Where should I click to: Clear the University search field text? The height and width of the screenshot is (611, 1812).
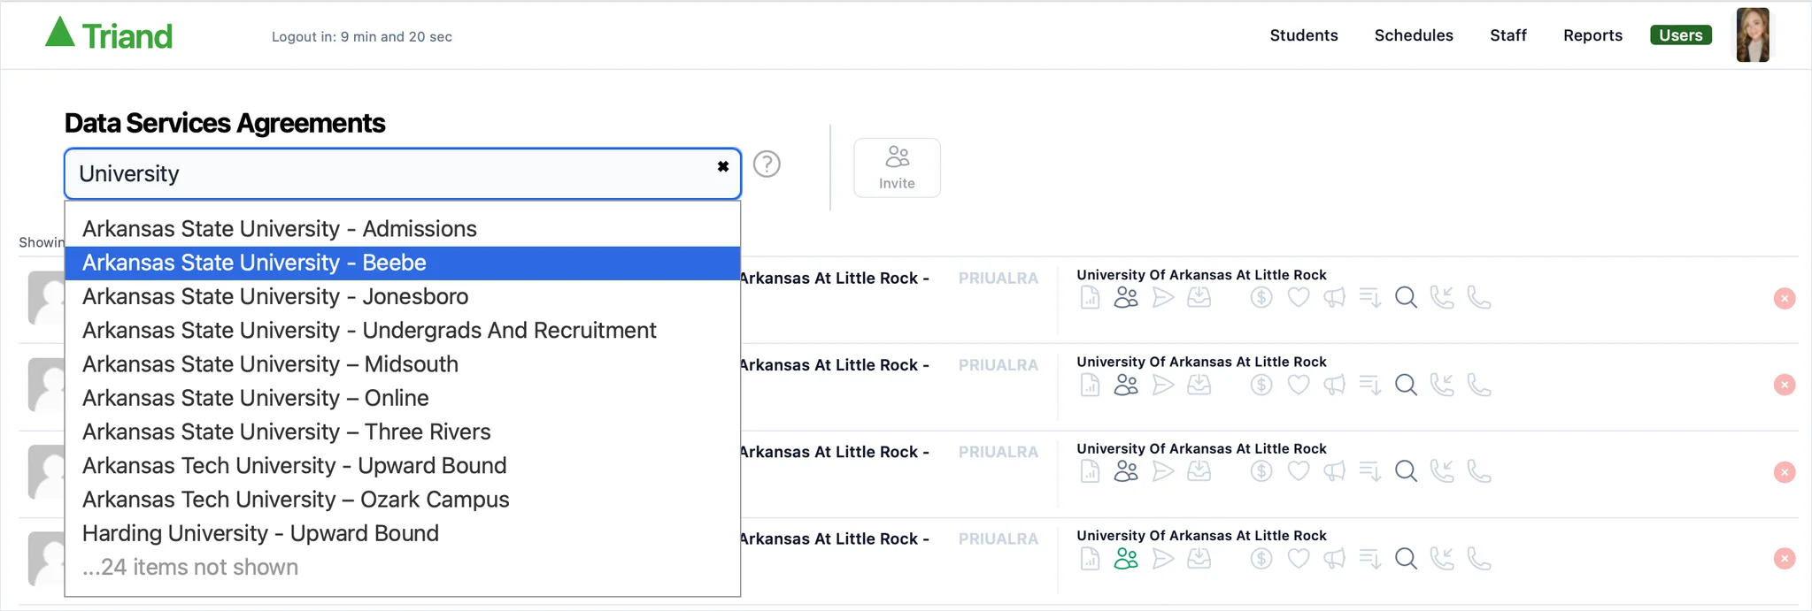click(x=723, y=166)
